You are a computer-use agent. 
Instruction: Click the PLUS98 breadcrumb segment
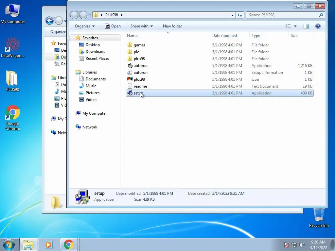[x=112, y=15]
